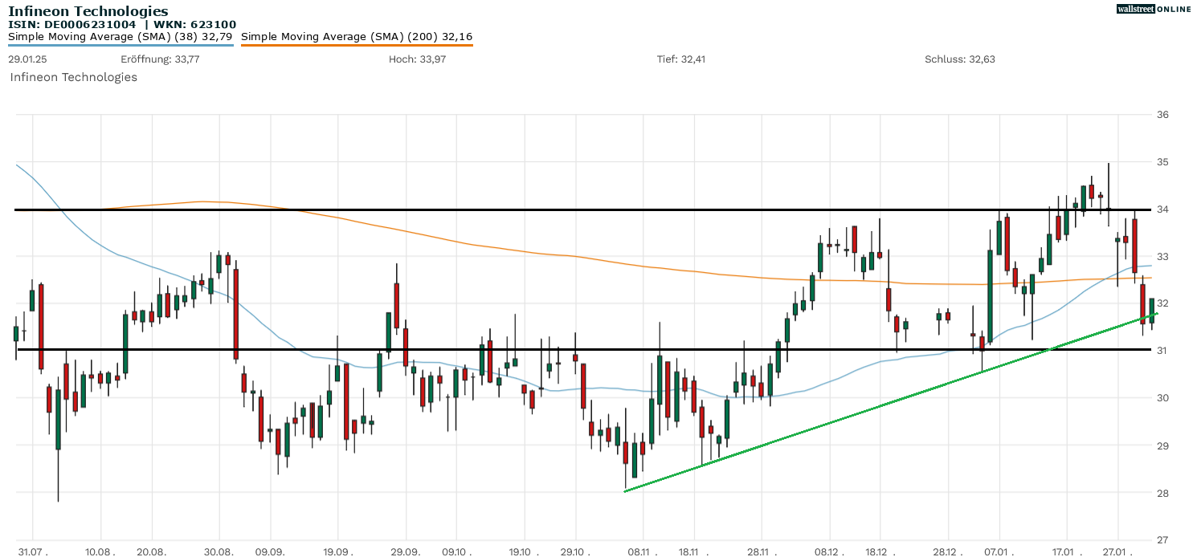Click the gray Infineon Technologies chart subtitle
Image resolution: width=1197 pixels, height=557 pixels.
coord(73,77)
